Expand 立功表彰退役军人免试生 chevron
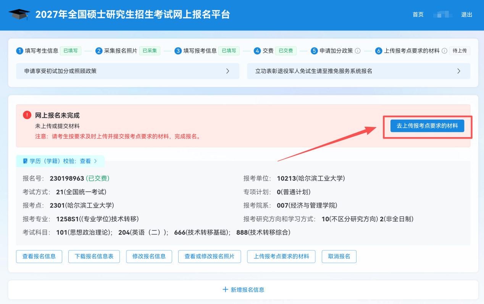484x304 pixels. tap(459, 71)
